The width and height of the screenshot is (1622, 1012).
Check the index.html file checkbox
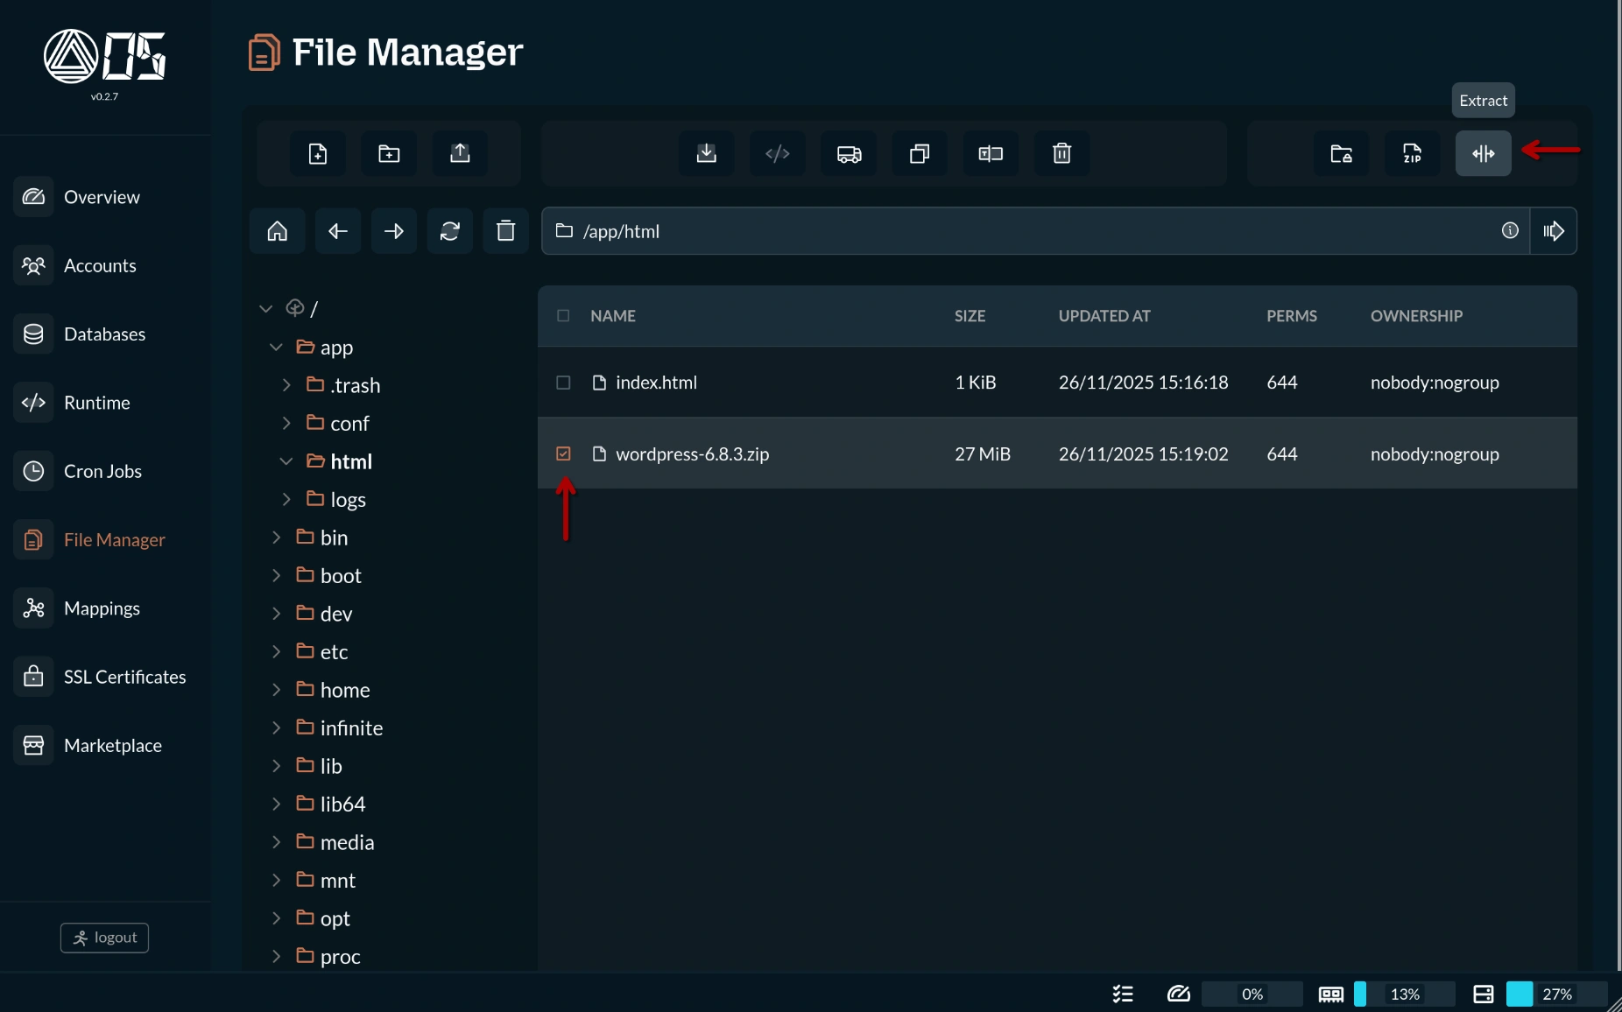(x=563, y=383)
